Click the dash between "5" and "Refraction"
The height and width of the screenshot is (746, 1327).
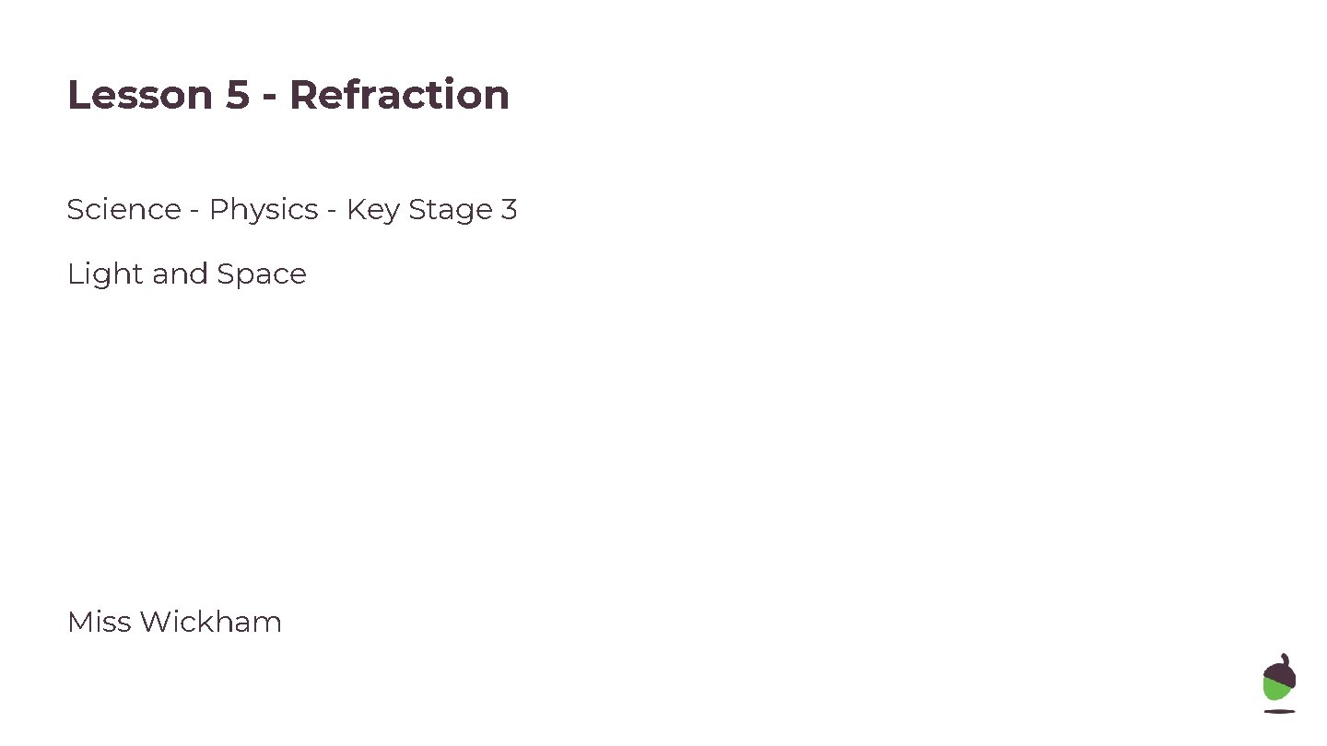pyautogui.click(x=269, y=97)
